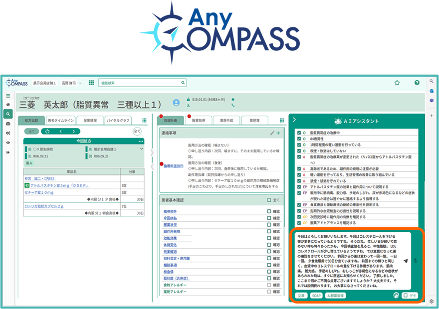439x309 pixels.
Task: Click the round 全て button
Action: [137, 131]
